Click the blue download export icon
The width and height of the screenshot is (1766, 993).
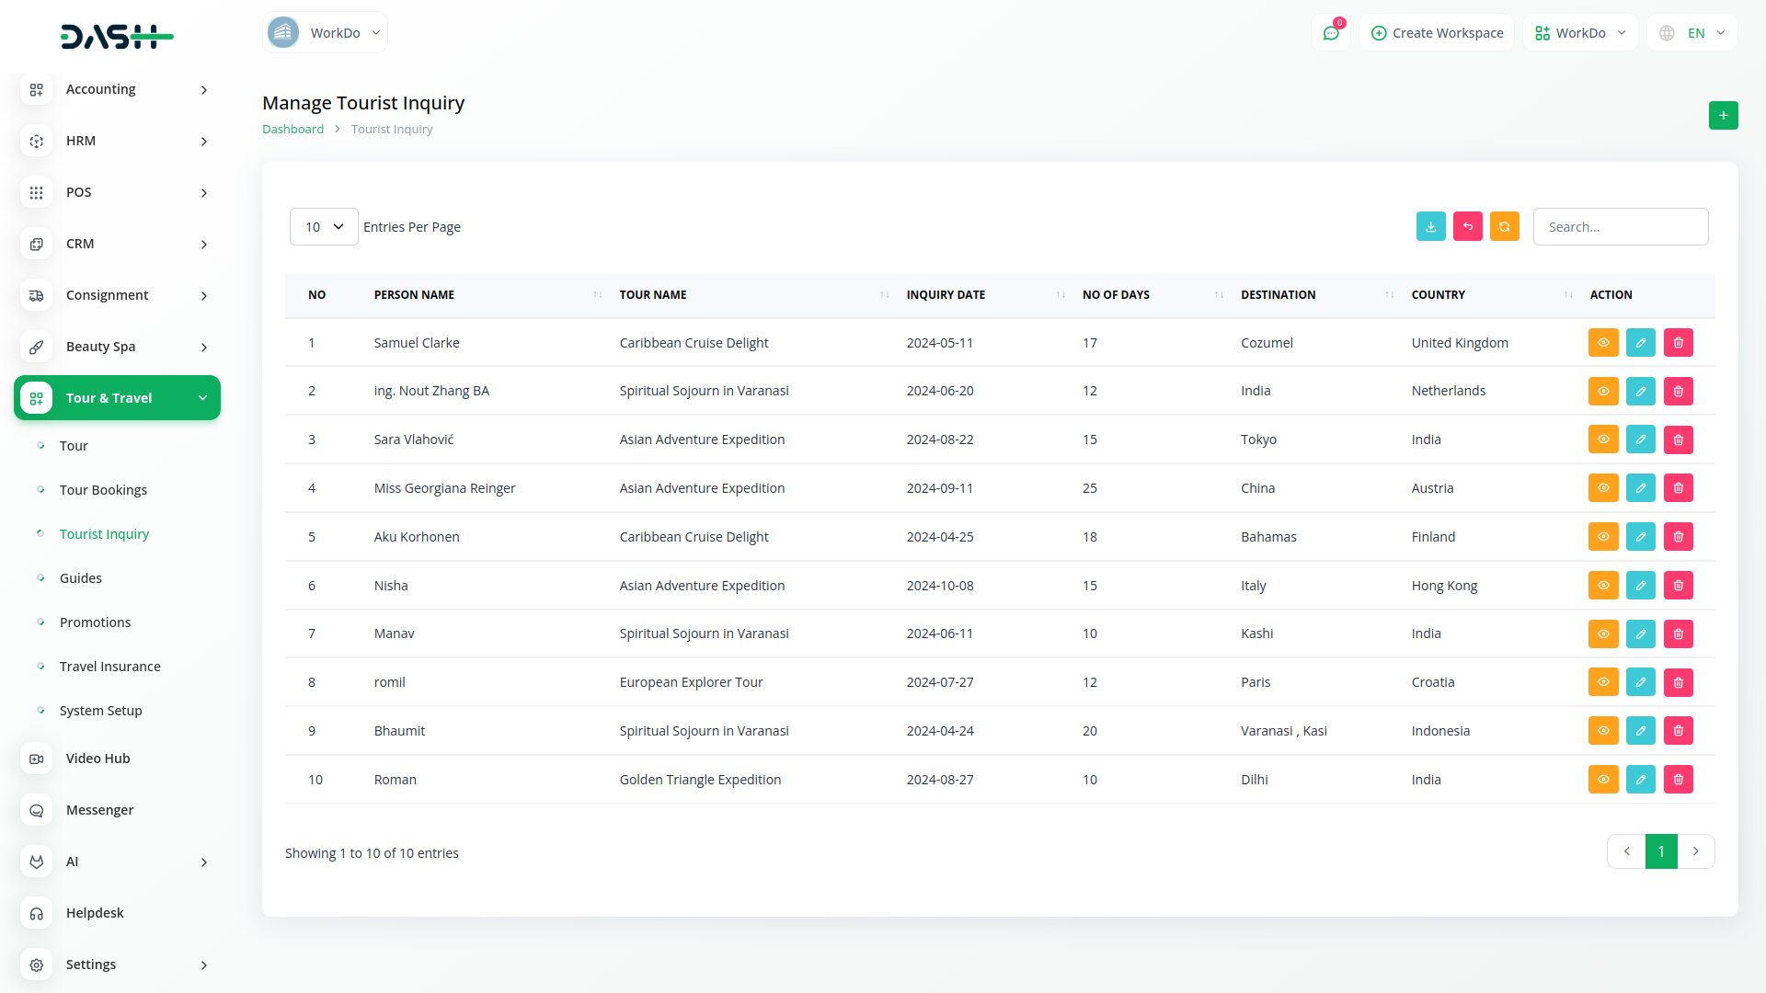click(1430, 227)
